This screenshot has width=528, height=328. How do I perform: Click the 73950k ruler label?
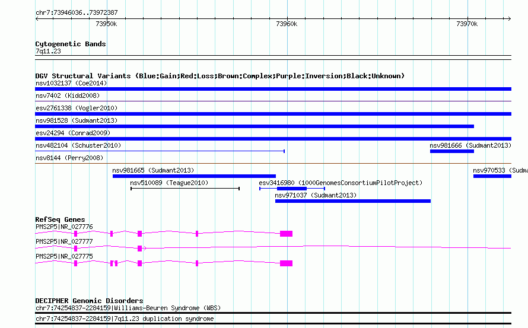pos(106,24)
